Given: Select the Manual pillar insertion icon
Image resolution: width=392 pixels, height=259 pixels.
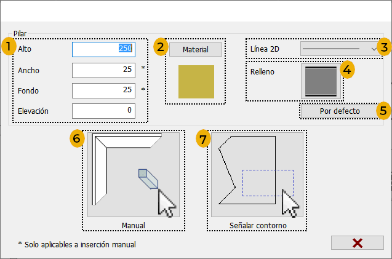Looking at the screenshot, I should pyautogui.click(x=134, y=175).
